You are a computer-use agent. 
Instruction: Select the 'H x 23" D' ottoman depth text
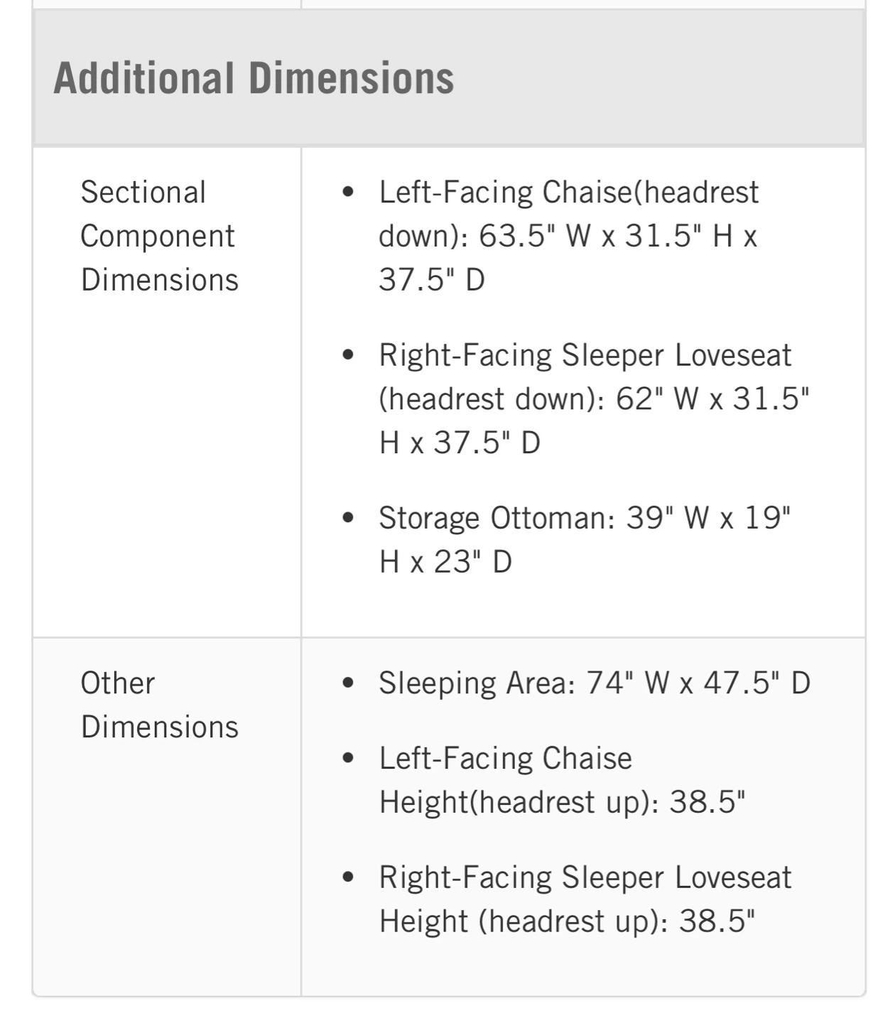pyautogui.click(x=445, y=562)
